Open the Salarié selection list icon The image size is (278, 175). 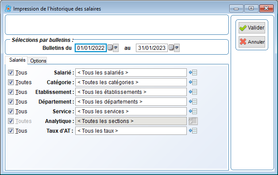pyautogui.click(x=193, y=73)
